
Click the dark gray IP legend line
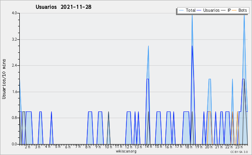click(x=223, y=10)
